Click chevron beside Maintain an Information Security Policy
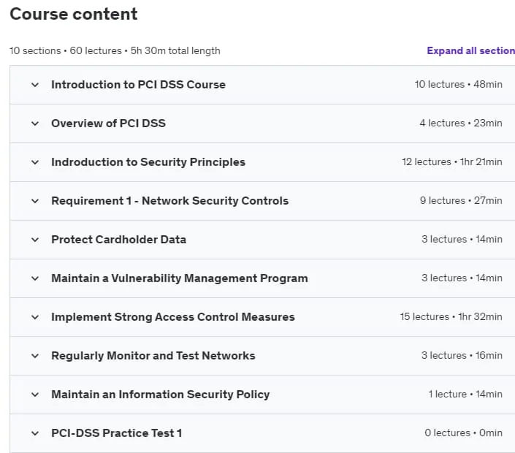The width and height of the screenshot is (515, 453). (35, 395)
